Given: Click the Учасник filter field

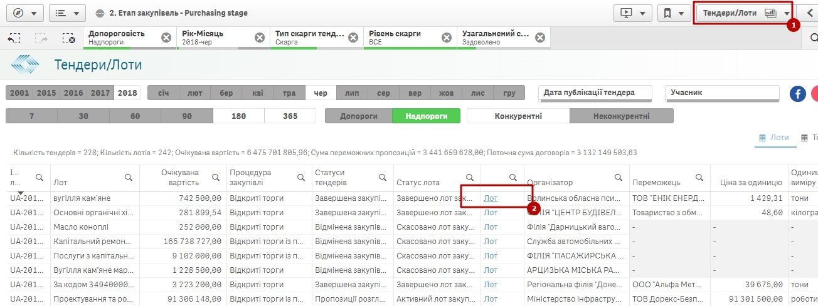Looking at the screenshot, I should [x=721, y=93].
